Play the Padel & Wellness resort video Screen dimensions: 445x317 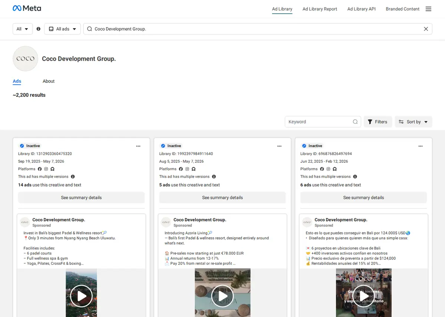point(81,296)
